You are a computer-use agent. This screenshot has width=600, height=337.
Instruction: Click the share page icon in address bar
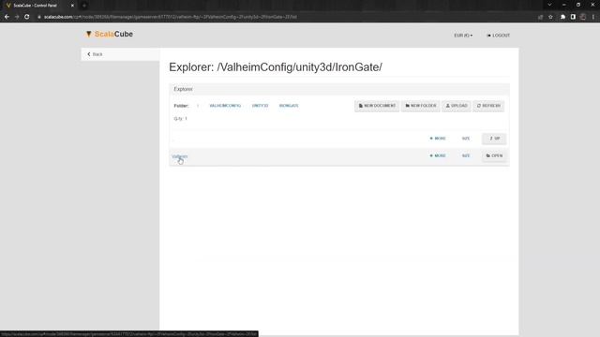pyautogui.click(x=540, y=17)
